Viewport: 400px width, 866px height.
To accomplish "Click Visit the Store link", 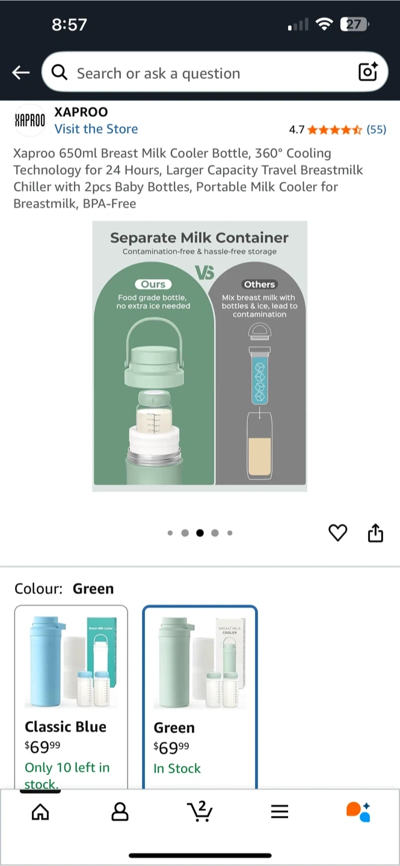I will pos(96,129).
